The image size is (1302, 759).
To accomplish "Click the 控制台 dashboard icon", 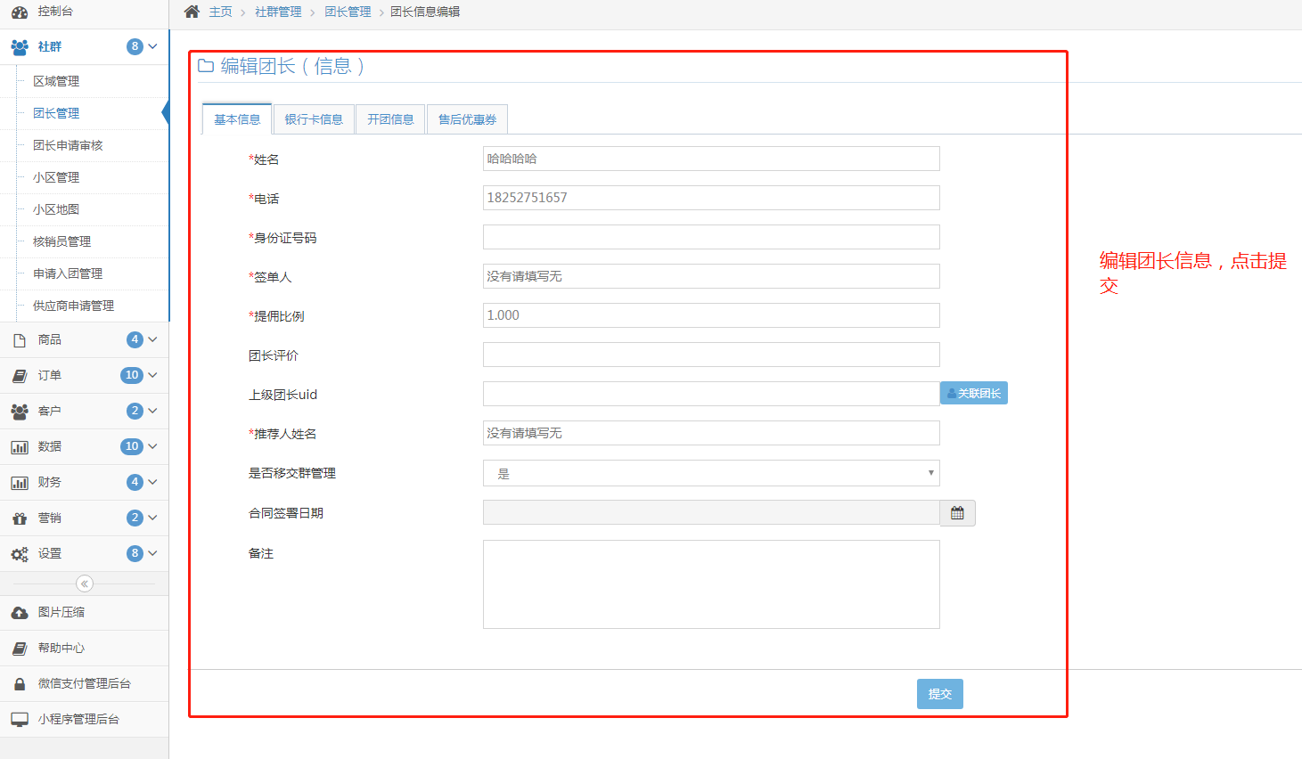I will (x=19, y=12).
